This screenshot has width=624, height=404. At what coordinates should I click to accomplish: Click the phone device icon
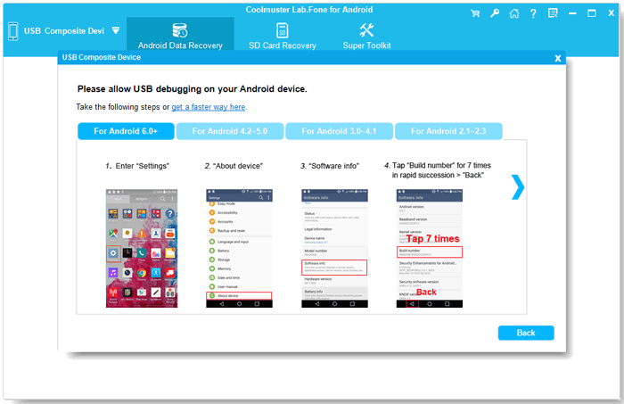click(13, 31)
